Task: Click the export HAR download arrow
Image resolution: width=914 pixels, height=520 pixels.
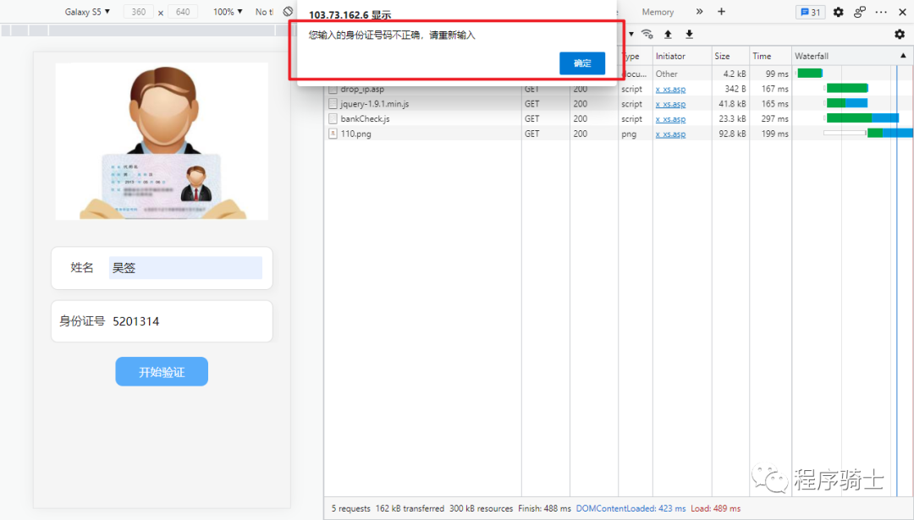Action: pos(689,35)
